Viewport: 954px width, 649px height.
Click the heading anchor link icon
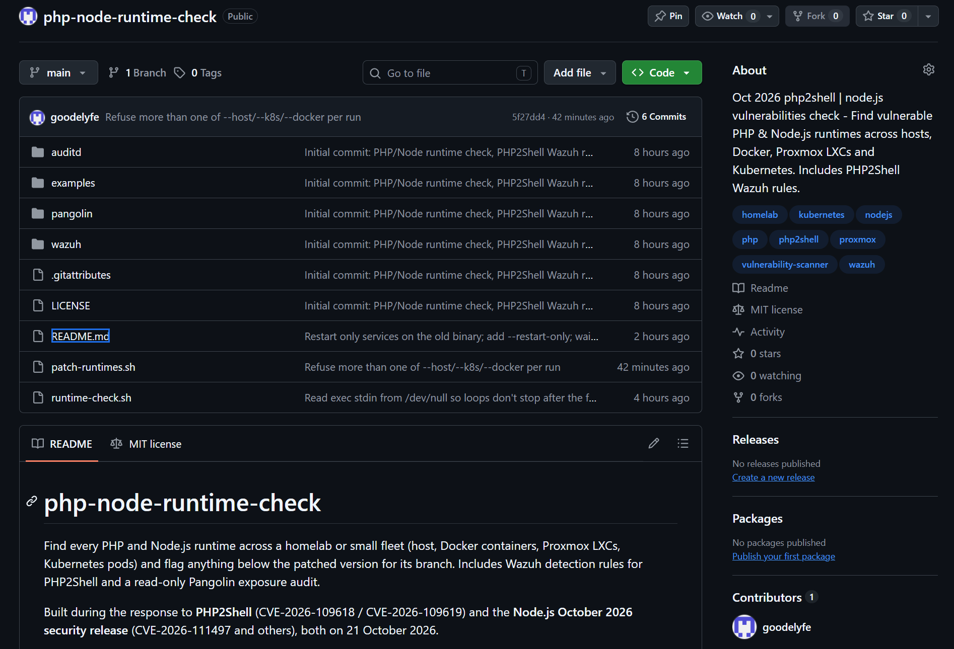[32, 501]
